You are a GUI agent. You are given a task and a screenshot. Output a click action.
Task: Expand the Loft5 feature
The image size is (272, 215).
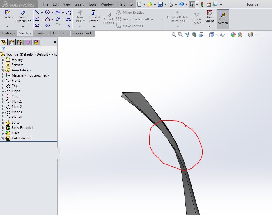click(2, 123)
